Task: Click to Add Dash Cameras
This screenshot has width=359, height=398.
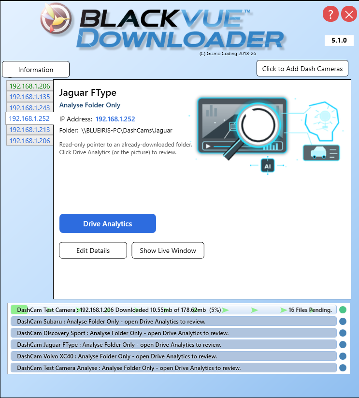Action: [302, 68]
